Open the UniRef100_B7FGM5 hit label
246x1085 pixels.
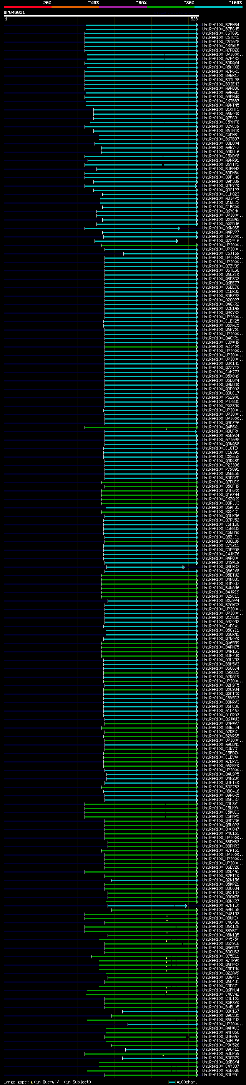click(220, 29)
